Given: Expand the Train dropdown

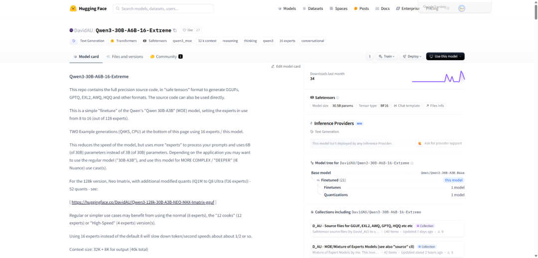Looking at the screenshot, I should [x=387, y=56].
